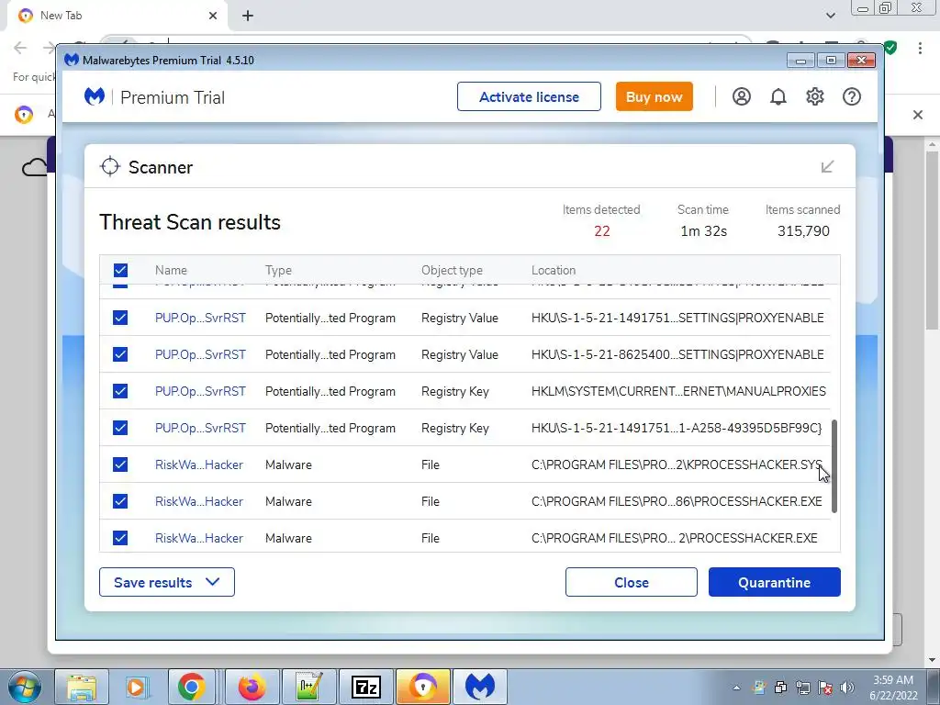Open a new browser tab with plus

[248, 16]
